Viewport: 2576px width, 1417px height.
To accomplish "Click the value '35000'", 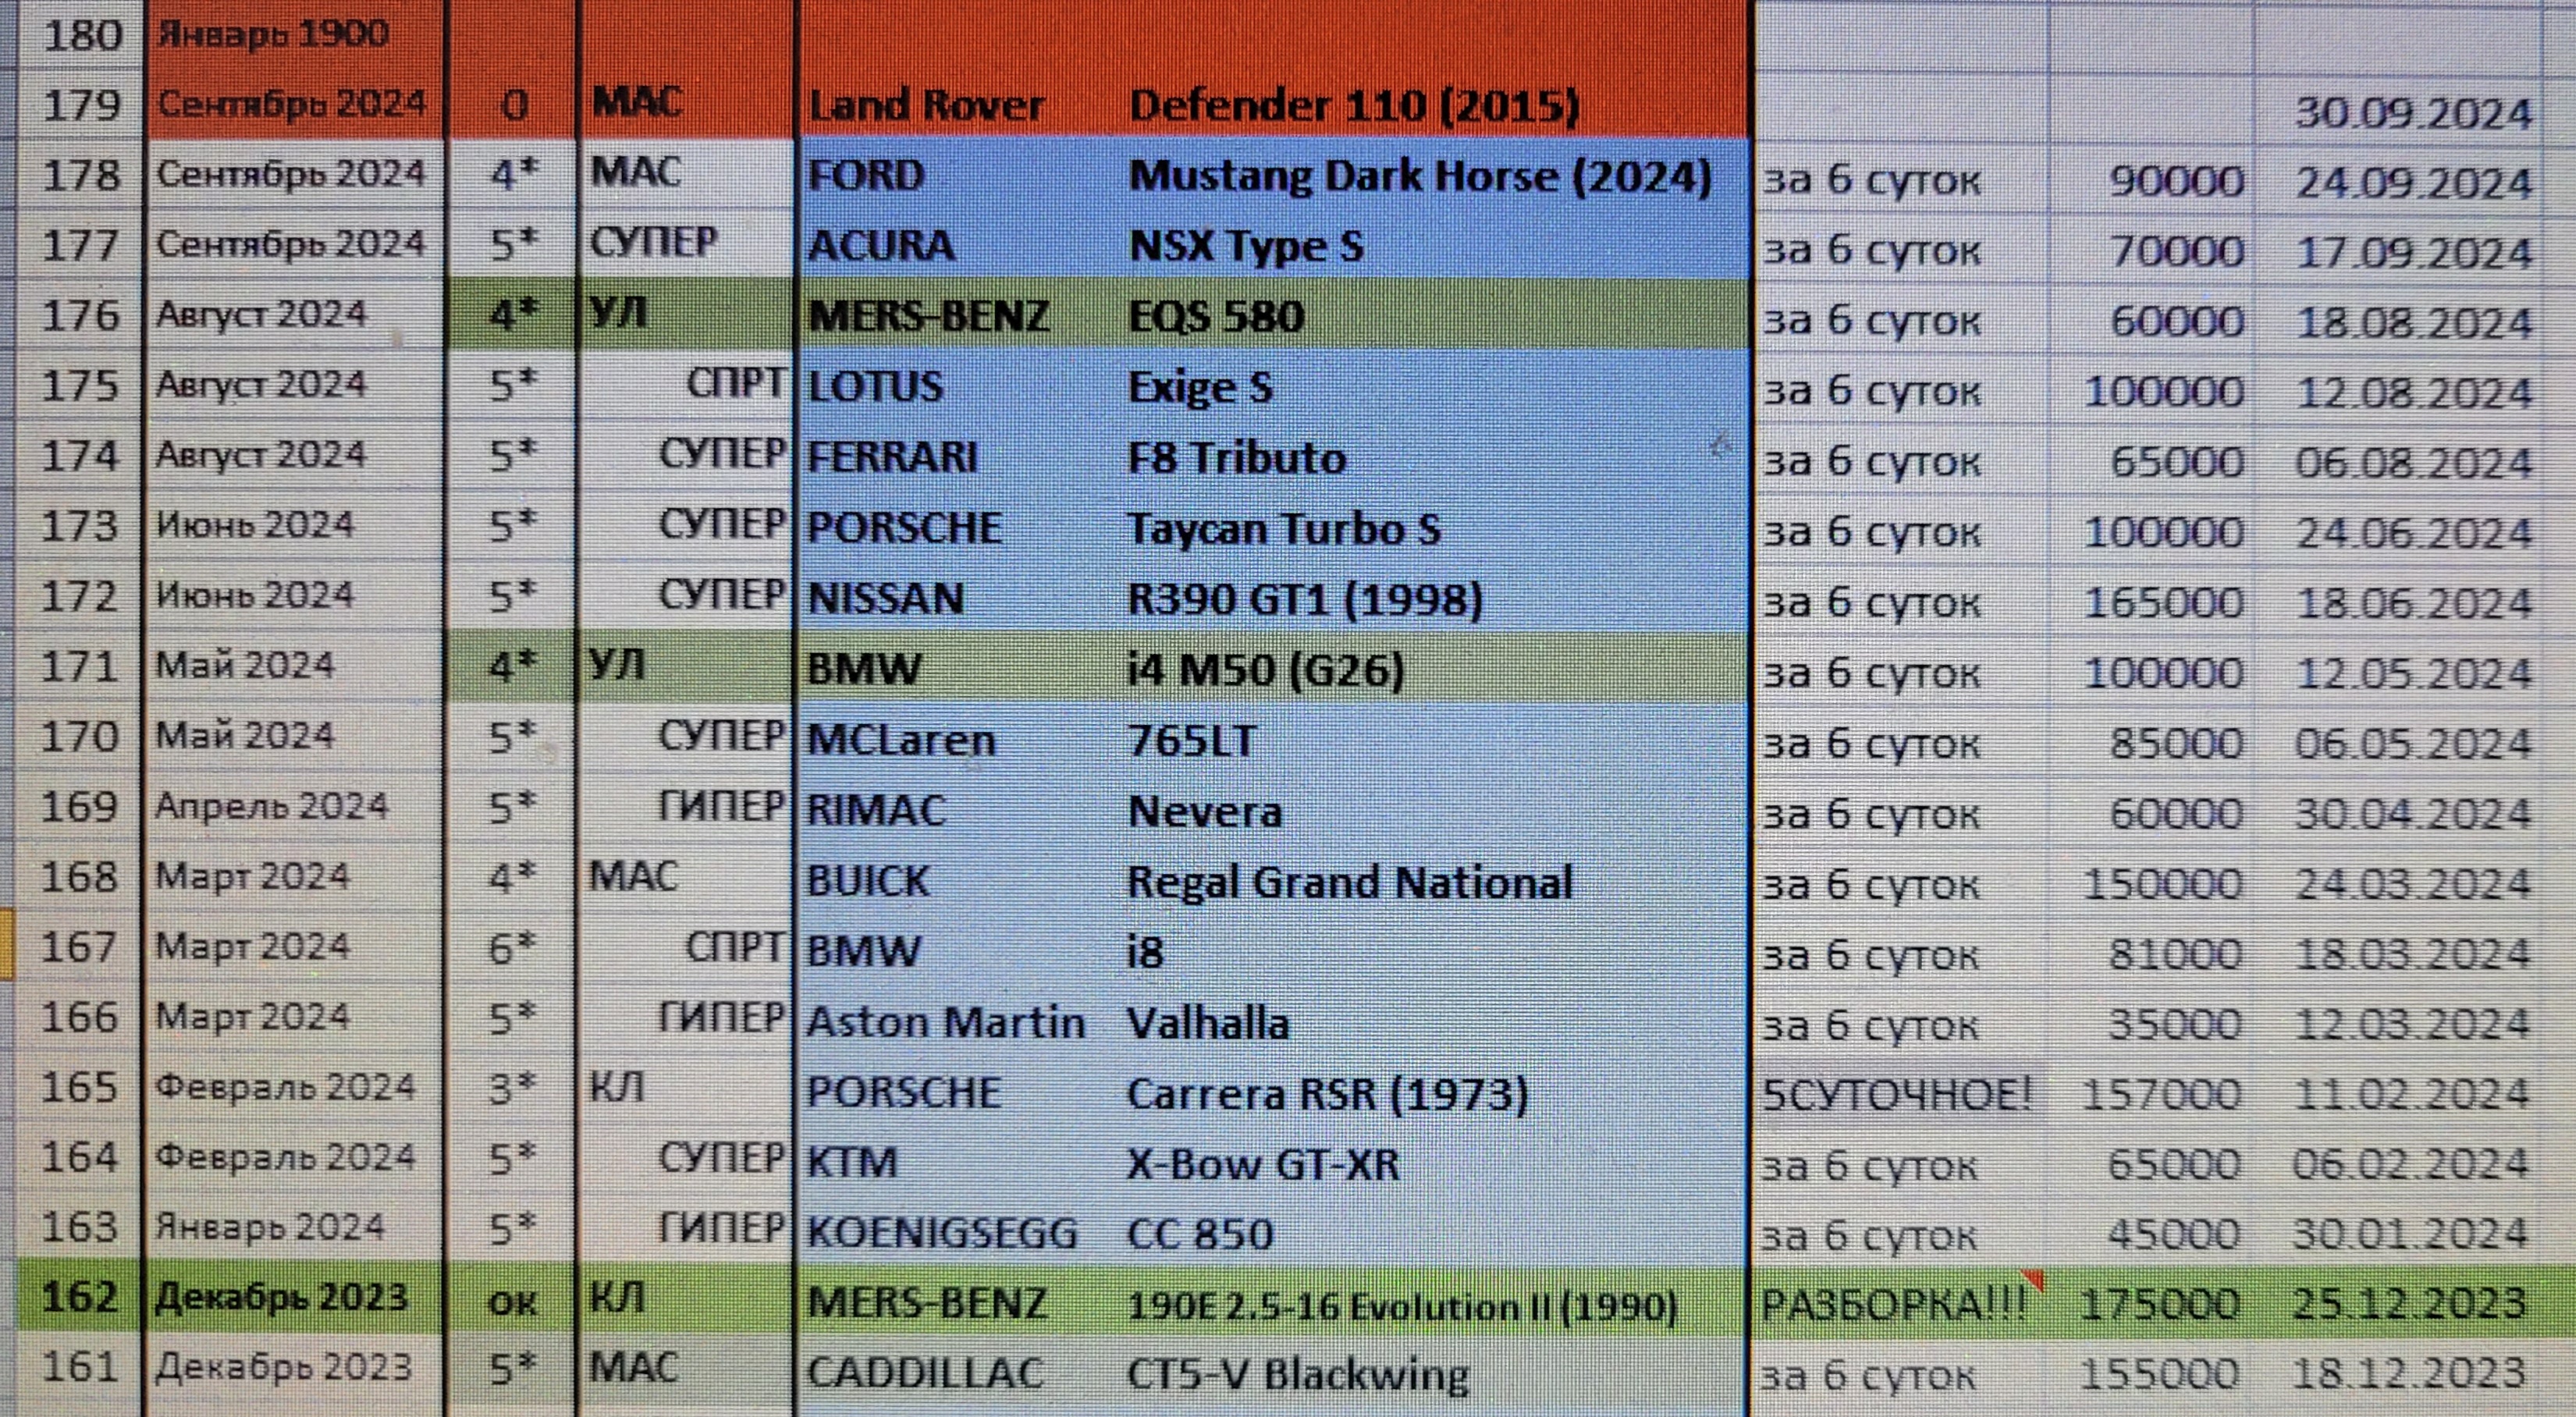I will point(2152,1025).
